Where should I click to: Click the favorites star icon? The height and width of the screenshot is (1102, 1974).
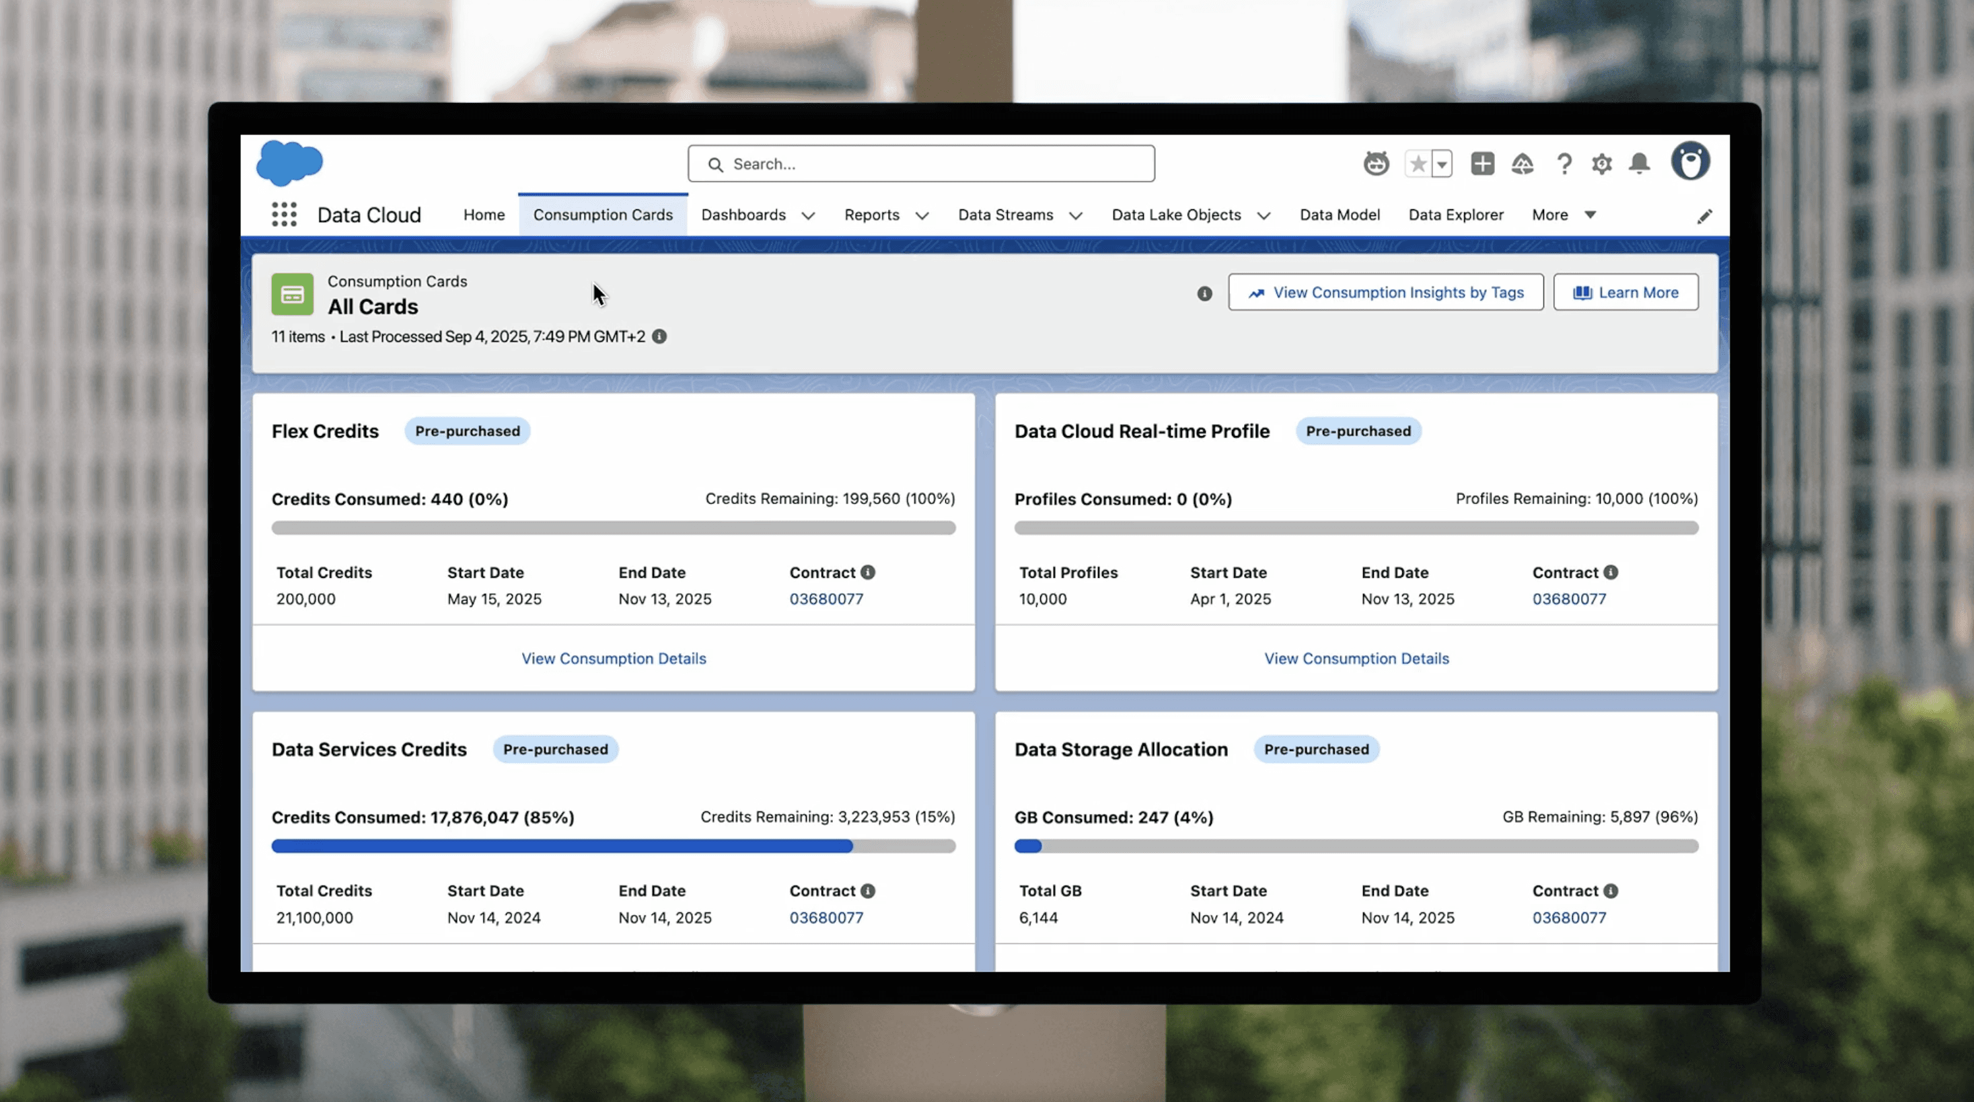[1418, 163]
